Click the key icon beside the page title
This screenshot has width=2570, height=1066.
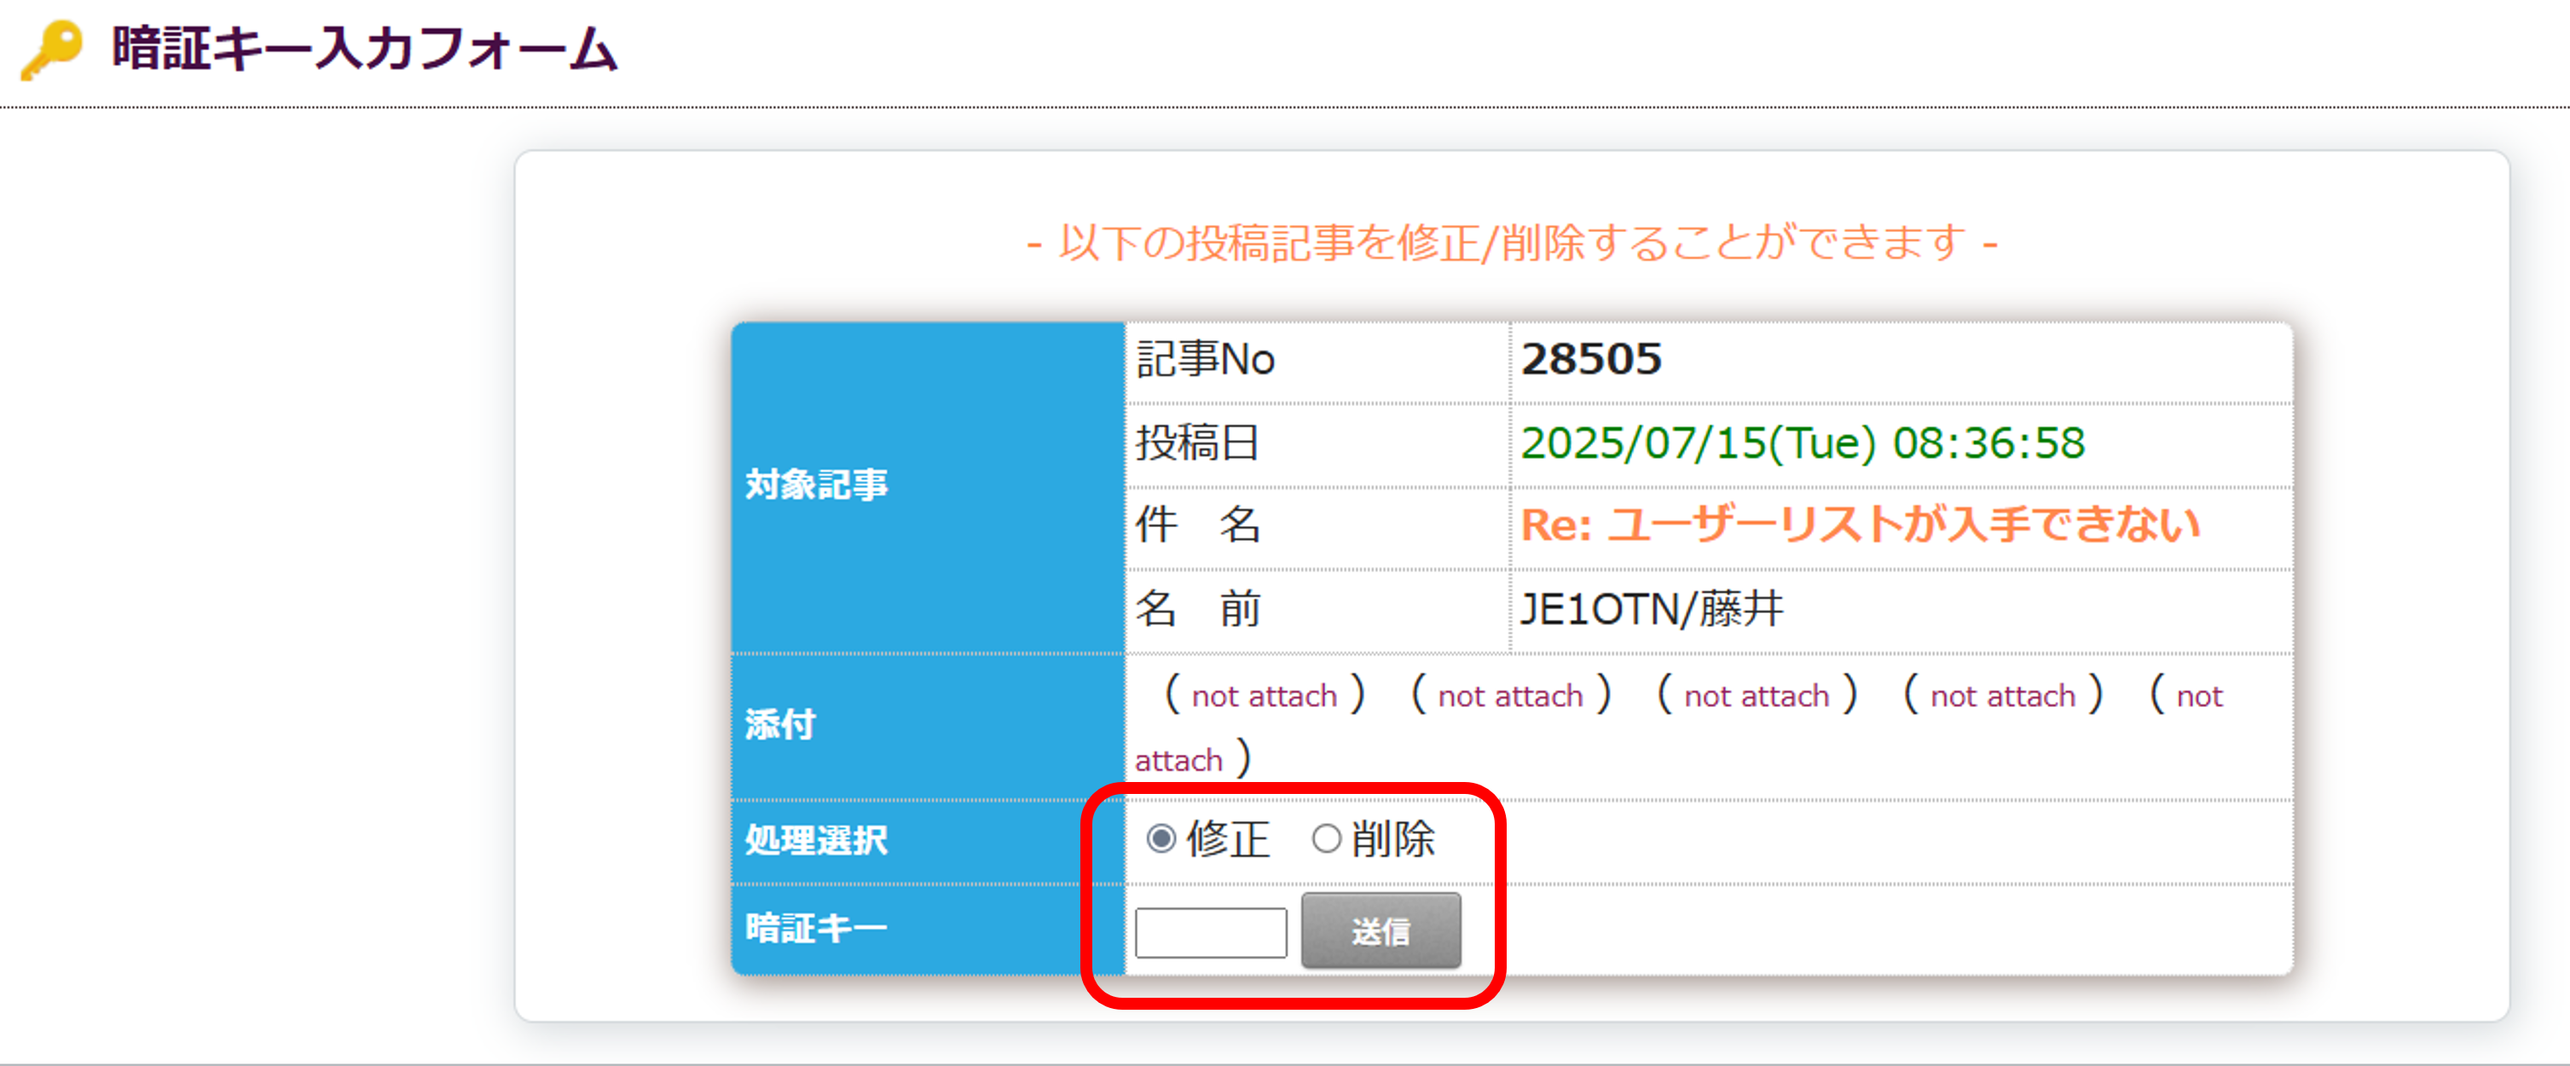(52, 49)
